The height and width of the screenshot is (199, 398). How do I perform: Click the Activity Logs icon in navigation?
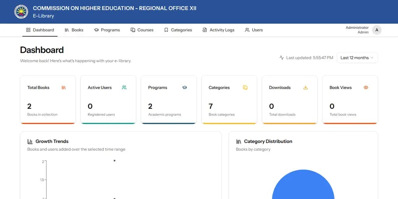pos(204,30)
